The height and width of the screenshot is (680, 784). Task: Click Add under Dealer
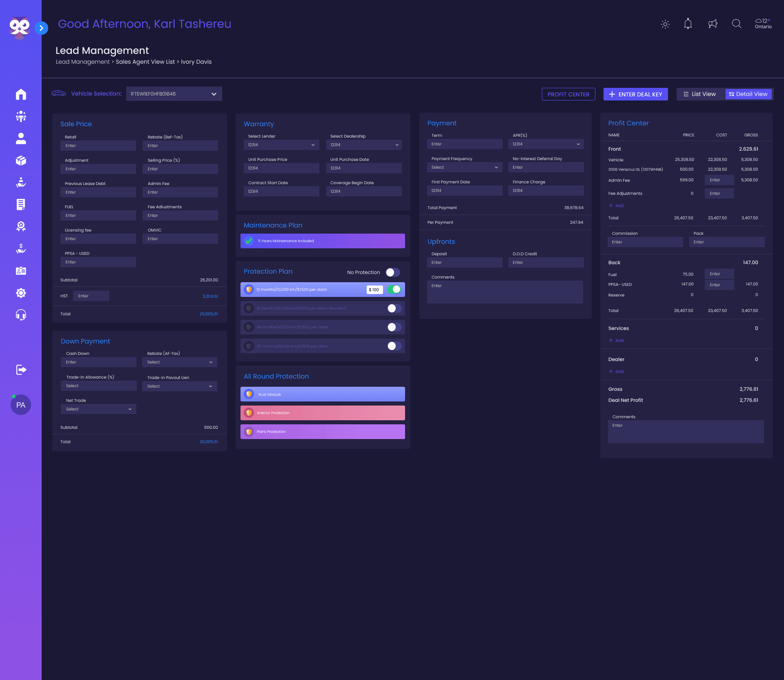click(616, 371)
